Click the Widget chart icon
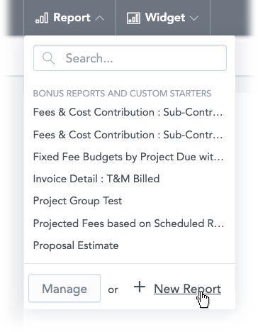This screenshot has height=332, width=258. [x=133, y=18]
